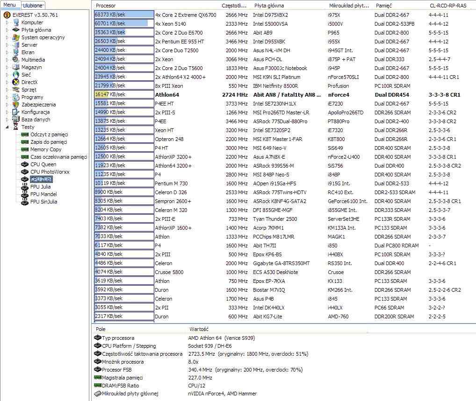Expand the Komputer tree node
This screenshot has width=476, height=401.
coord(7,22)
